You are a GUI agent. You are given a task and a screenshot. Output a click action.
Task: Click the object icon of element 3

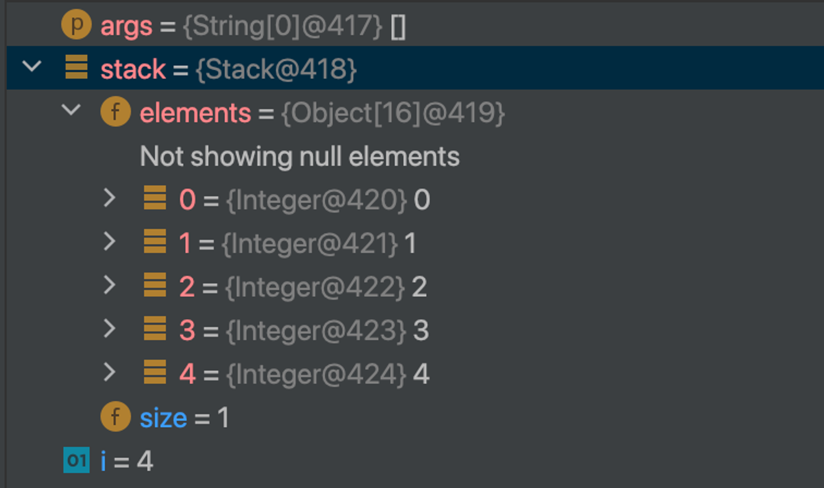coord(155,329)
